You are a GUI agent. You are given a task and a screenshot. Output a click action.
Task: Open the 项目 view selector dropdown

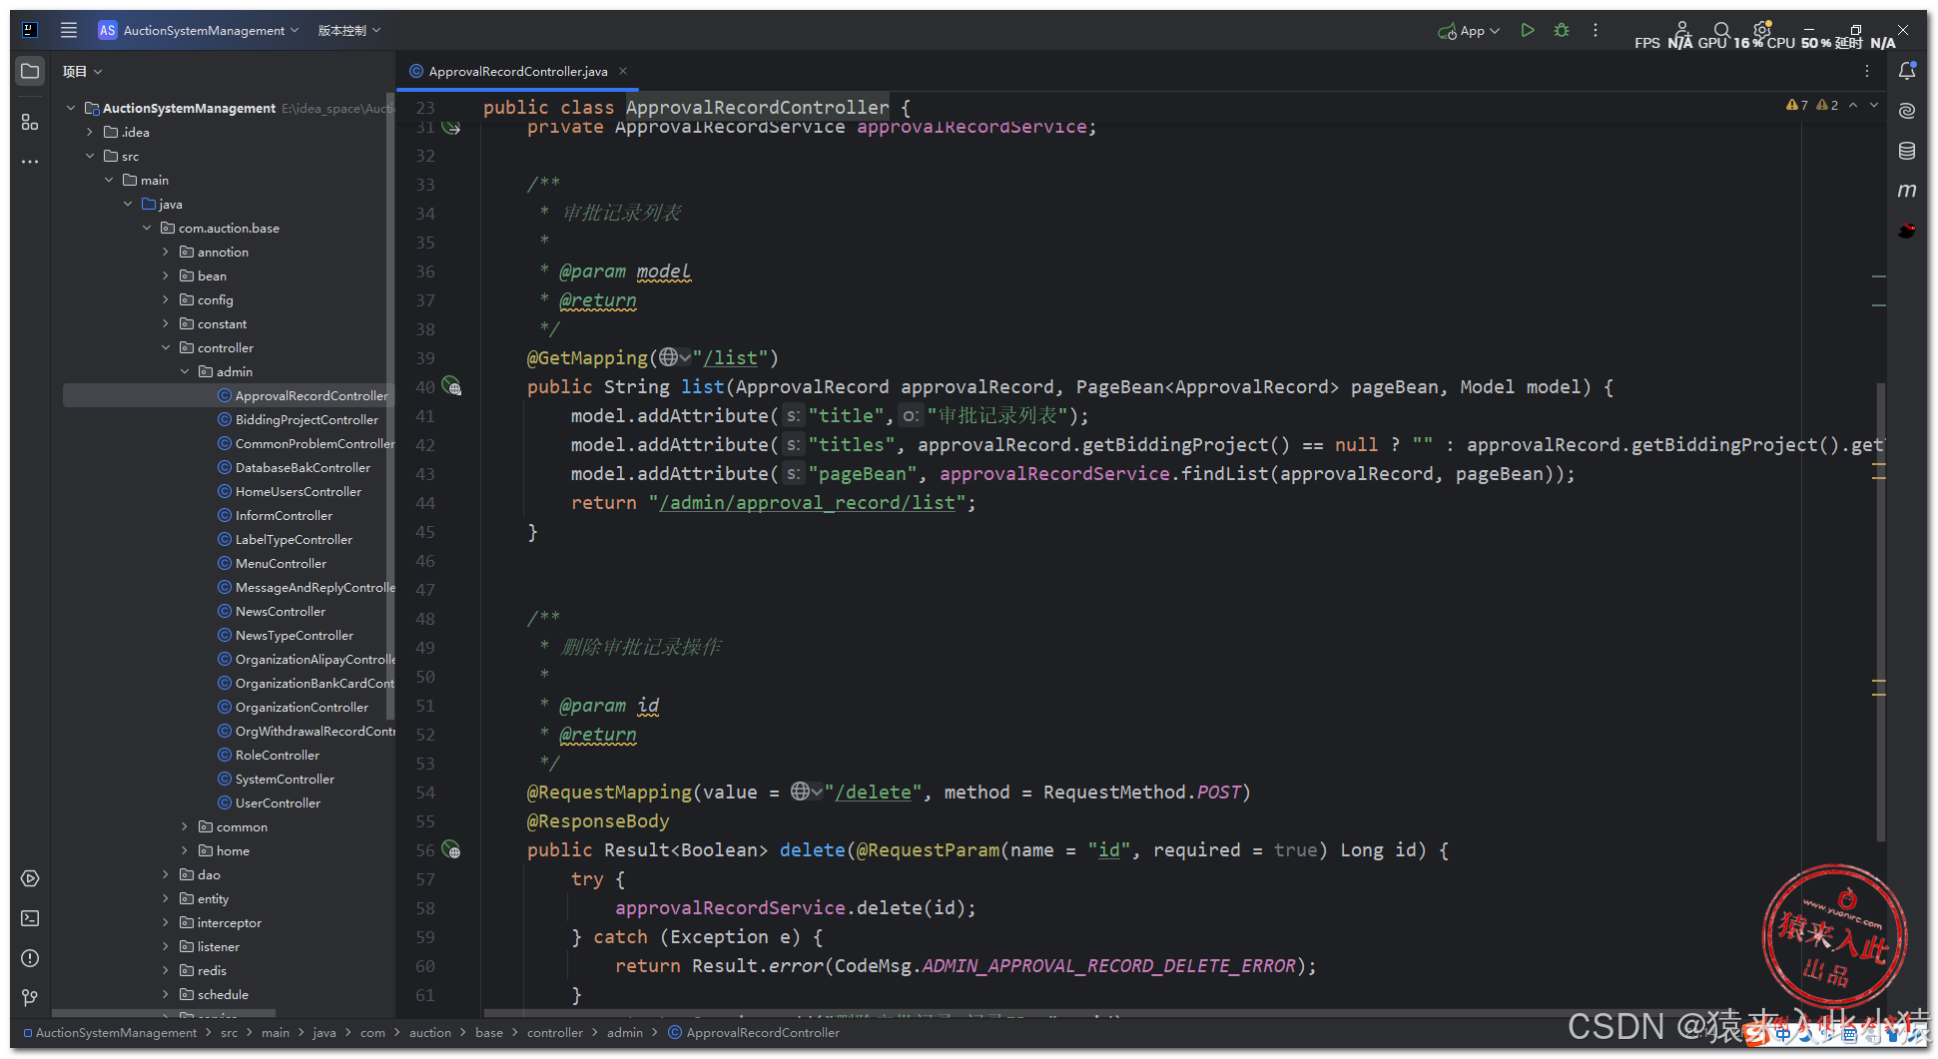pyautogui.click(x=82, y=71)
